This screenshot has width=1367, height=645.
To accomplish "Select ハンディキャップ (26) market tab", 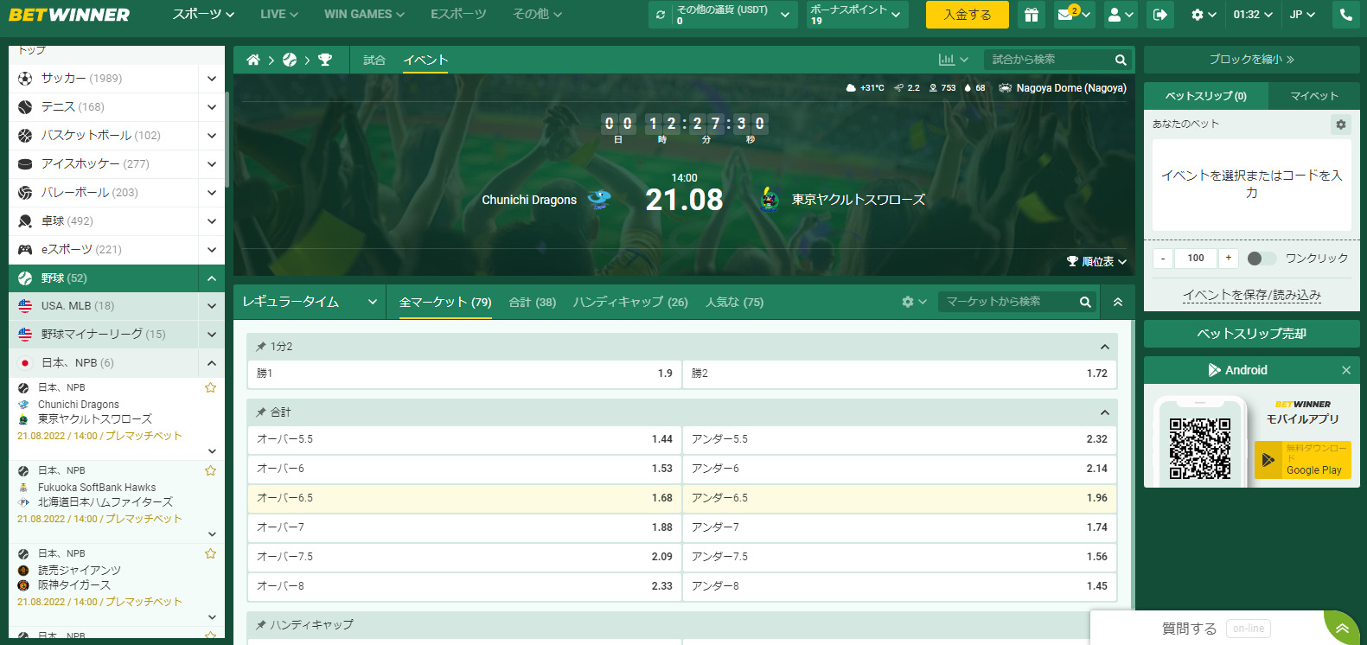I will [x=630, y=302].
